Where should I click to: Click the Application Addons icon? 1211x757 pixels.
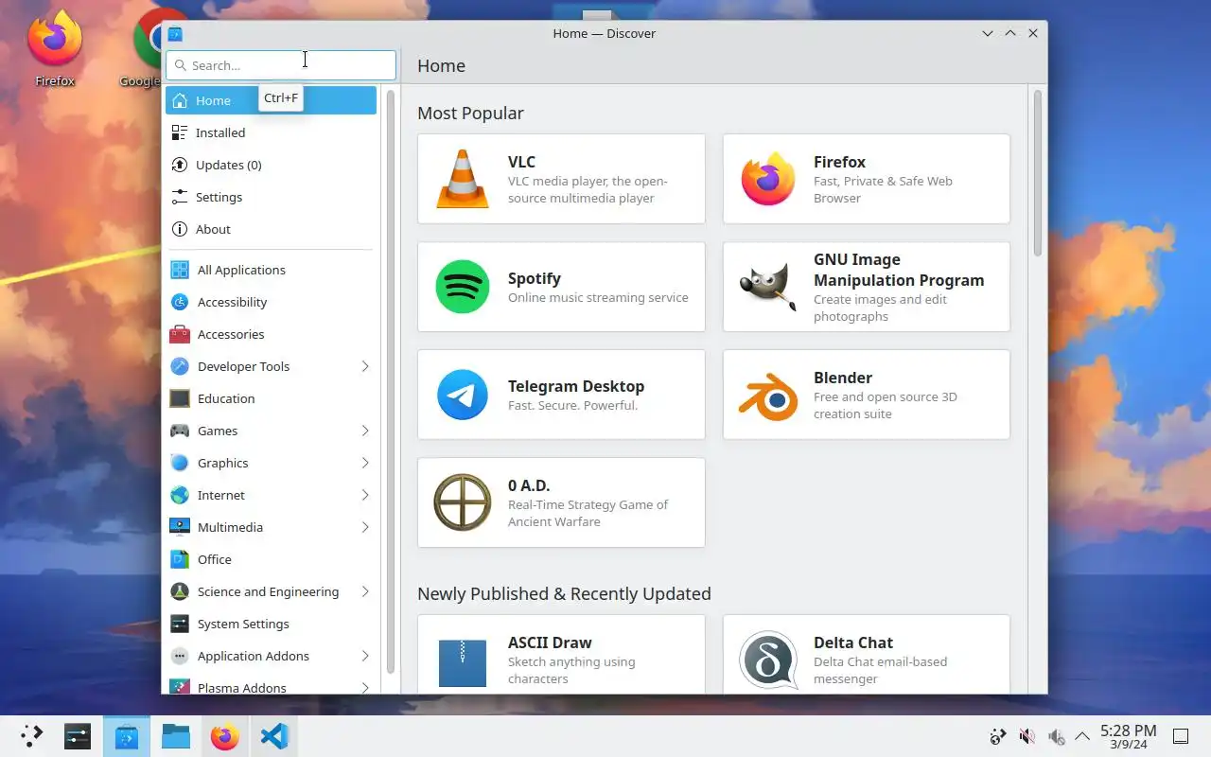(x=180, y=656)
